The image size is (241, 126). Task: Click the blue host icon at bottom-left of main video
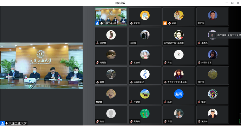point(3,123)
